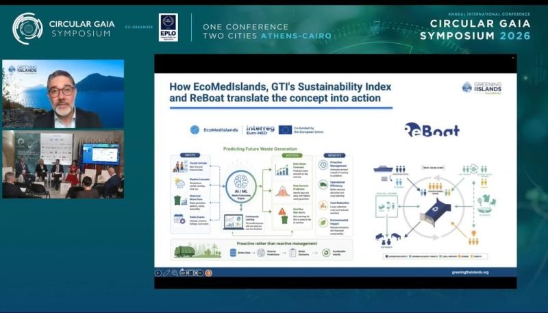This screenshot has width=548, height=313.
Task: Click the INPUTS pill label
Action: tap(190, 155)
